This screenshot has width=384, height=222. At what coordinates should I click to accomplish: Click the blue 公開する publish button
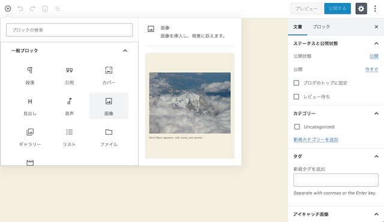click(337, 8)
